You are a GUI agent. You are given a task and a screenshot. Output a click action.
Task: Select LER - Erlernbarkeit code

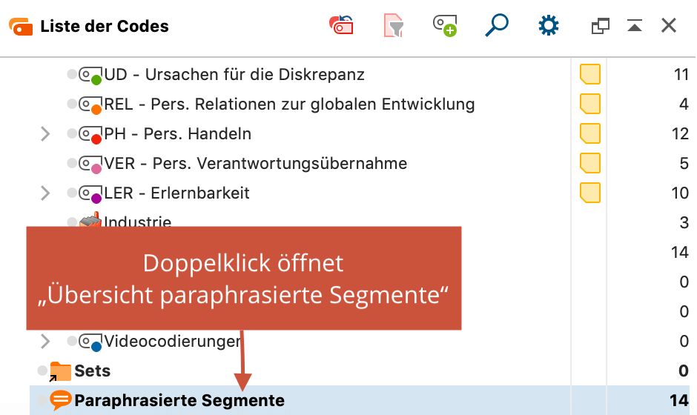[x=177, y=193]
